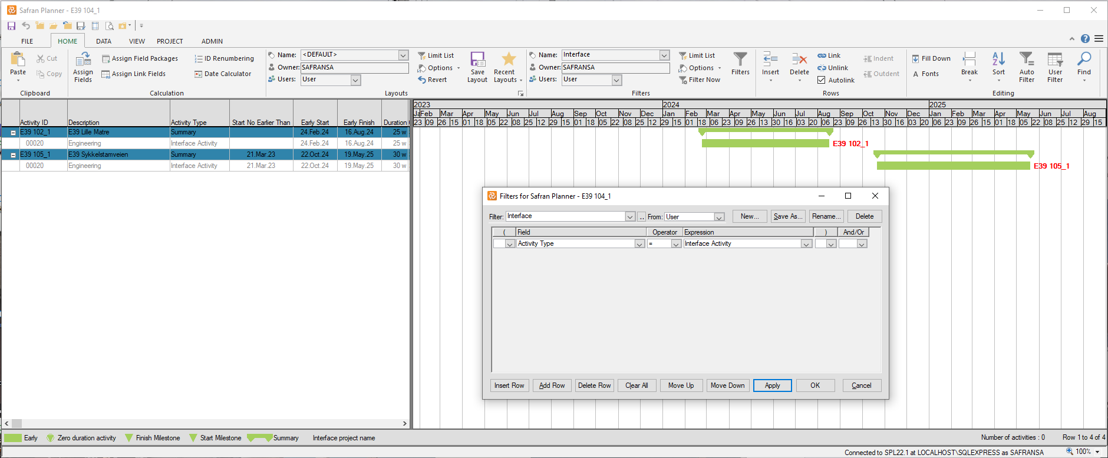Click the Find magnifier icon
1108x458 pixels.
pos(1084,59)
